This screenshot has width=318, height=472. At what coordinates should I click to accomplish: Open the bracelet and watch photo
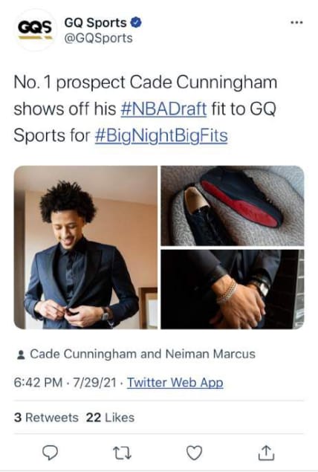pyautogui.click(x=233, y=289)
